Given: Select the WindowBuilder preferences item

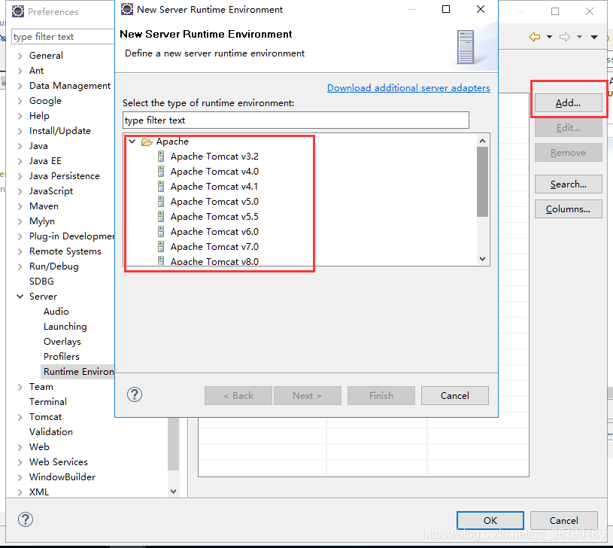Looking at the screenshot, I should [x=62, y=477].
